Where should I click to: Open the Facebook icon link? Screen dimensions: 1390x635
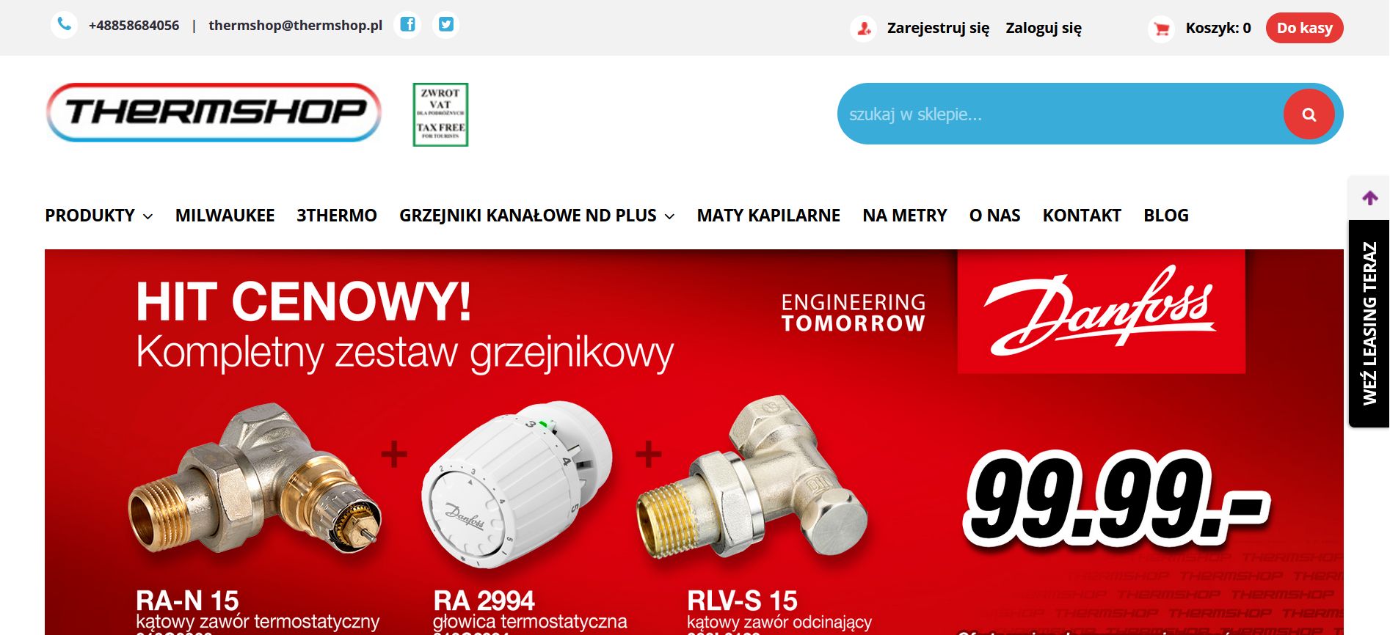point(407,25)
